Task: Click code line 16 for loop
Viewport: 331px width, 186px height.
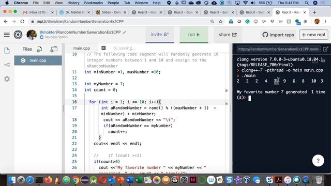Action: tap(125, 102)
